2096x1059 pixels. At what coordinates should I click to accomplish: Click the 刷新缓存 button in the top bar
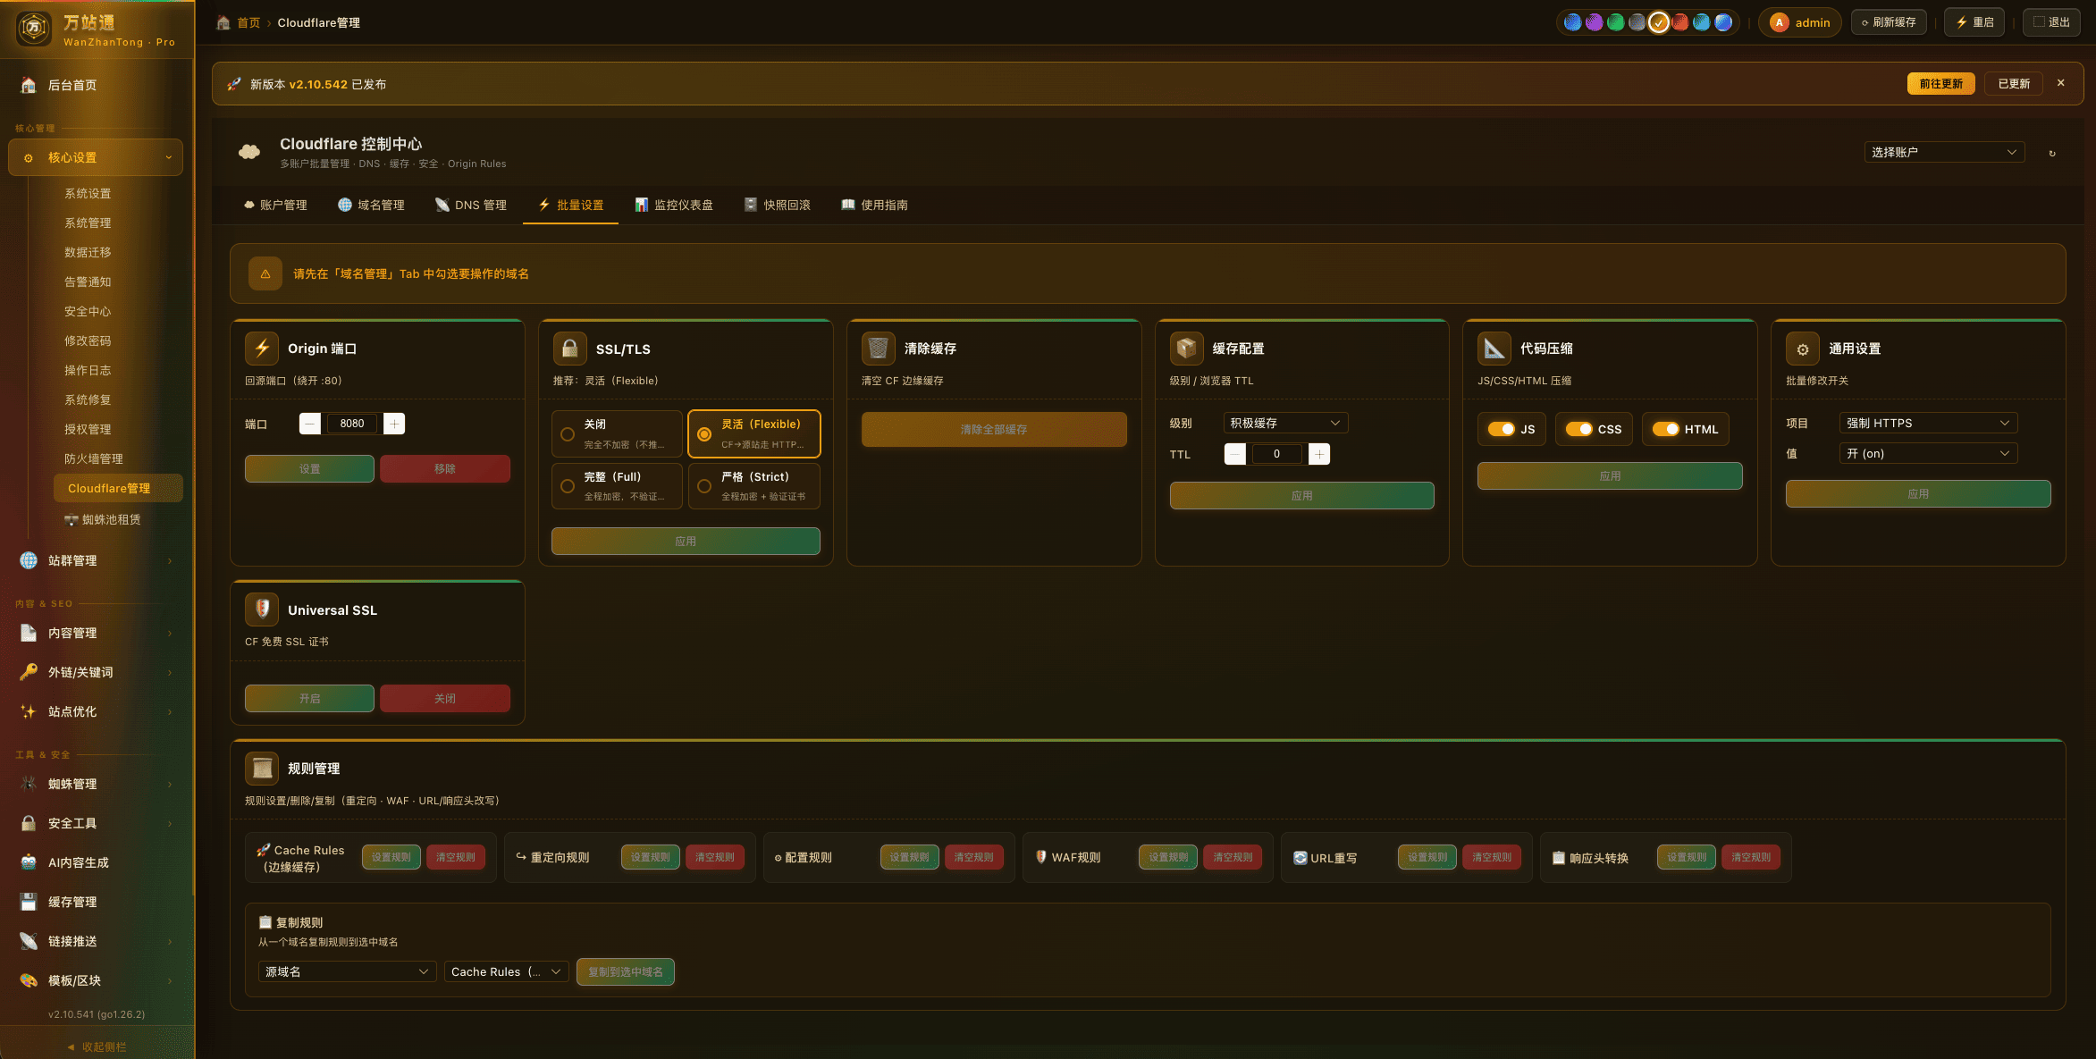tap(1888, 22)
